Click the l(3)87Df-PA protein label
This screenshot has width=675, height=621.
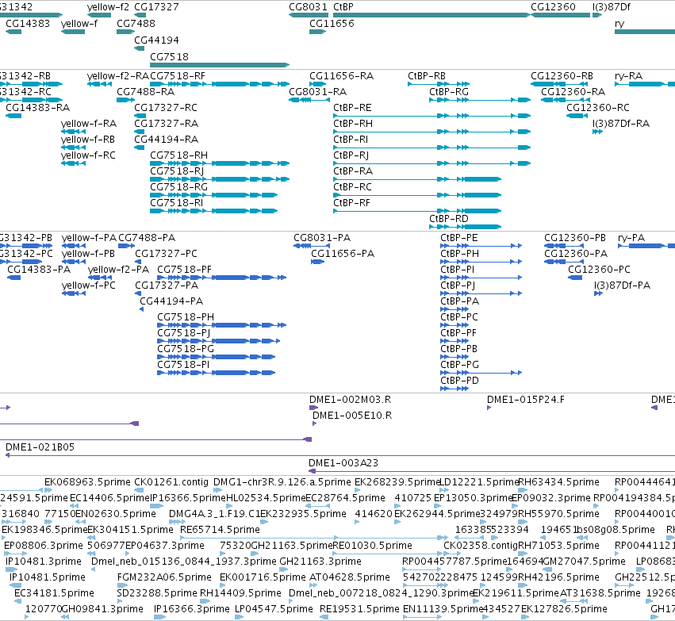[x=622, y=286]
